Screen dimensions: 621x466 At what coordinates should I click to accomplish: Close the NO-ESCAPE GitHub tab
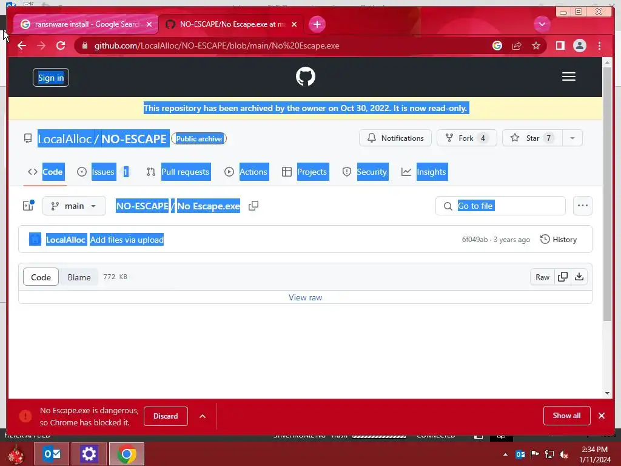pyautogui.click(x=294, y=24)
